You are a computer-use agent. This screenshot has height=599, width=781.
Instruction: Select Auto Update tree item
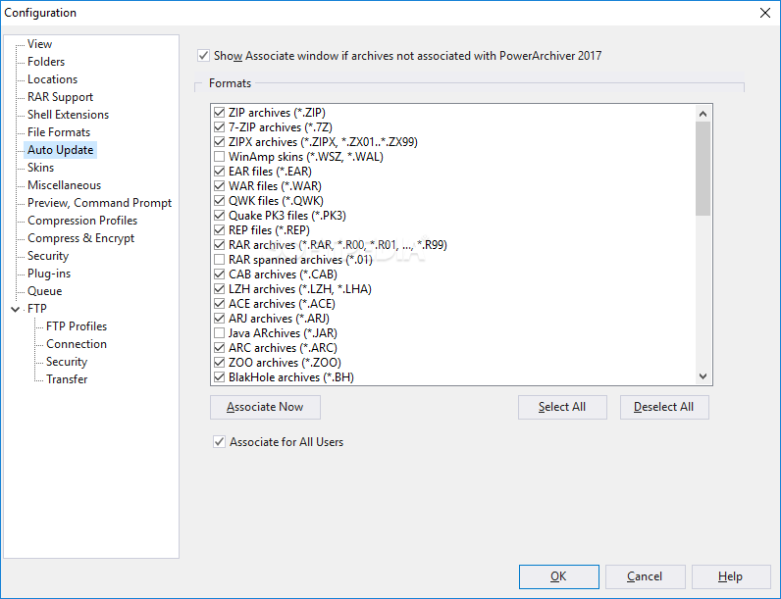pos(60,150)
